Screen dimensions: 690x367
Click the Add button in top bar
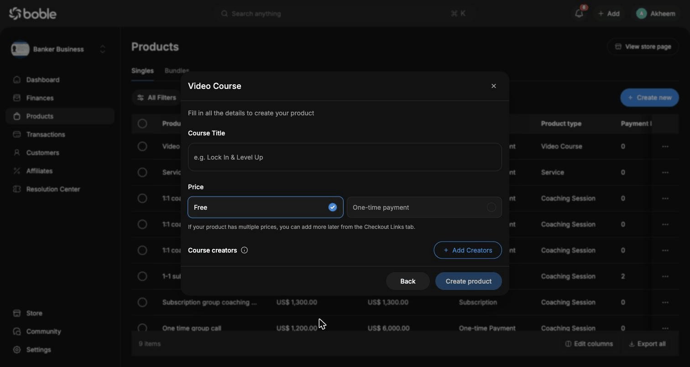pyautogui.click(x=609, y=14)
